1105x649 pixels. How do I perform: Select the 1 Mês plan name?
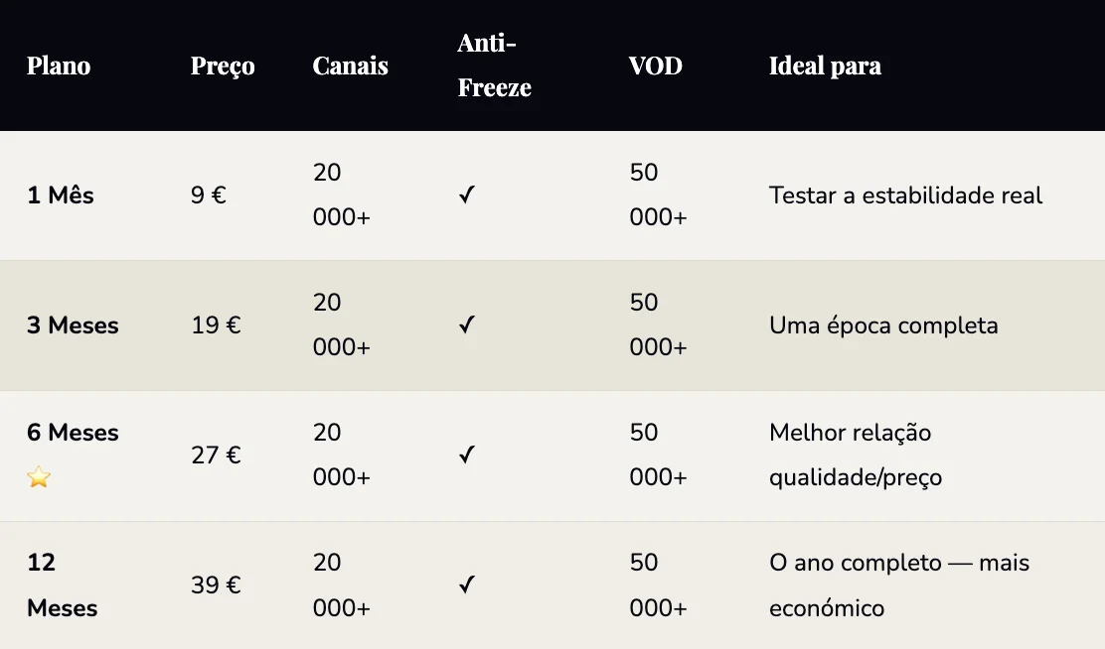tap(61, 195)
